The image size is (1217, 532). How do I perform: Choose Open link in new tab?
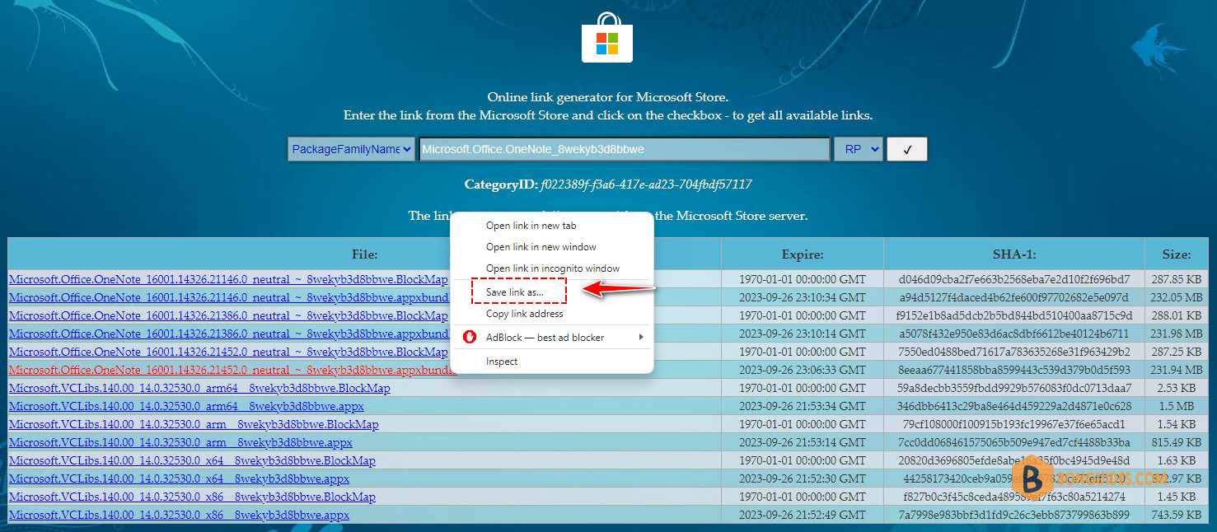(x=531, y=226)
